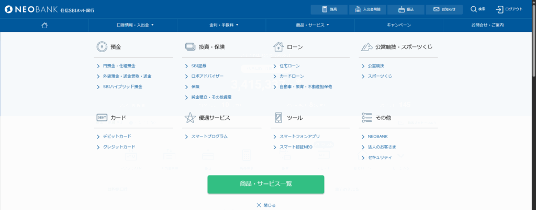Open 法人のお客さま link
This screenshot has height=210, width=536.
click(382, 147)
